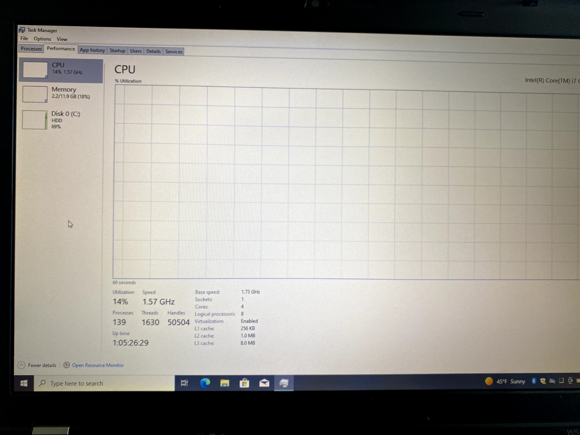The height and width of the screenshot is (435, 580).
Task: Click the Threads count '1630'
Action: coord(150,322)
